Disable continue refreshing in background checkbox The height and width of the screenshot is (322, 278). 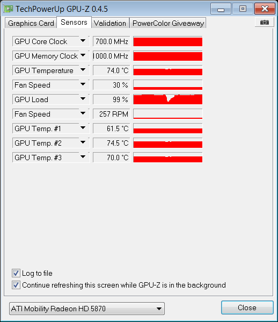(16, 285)
